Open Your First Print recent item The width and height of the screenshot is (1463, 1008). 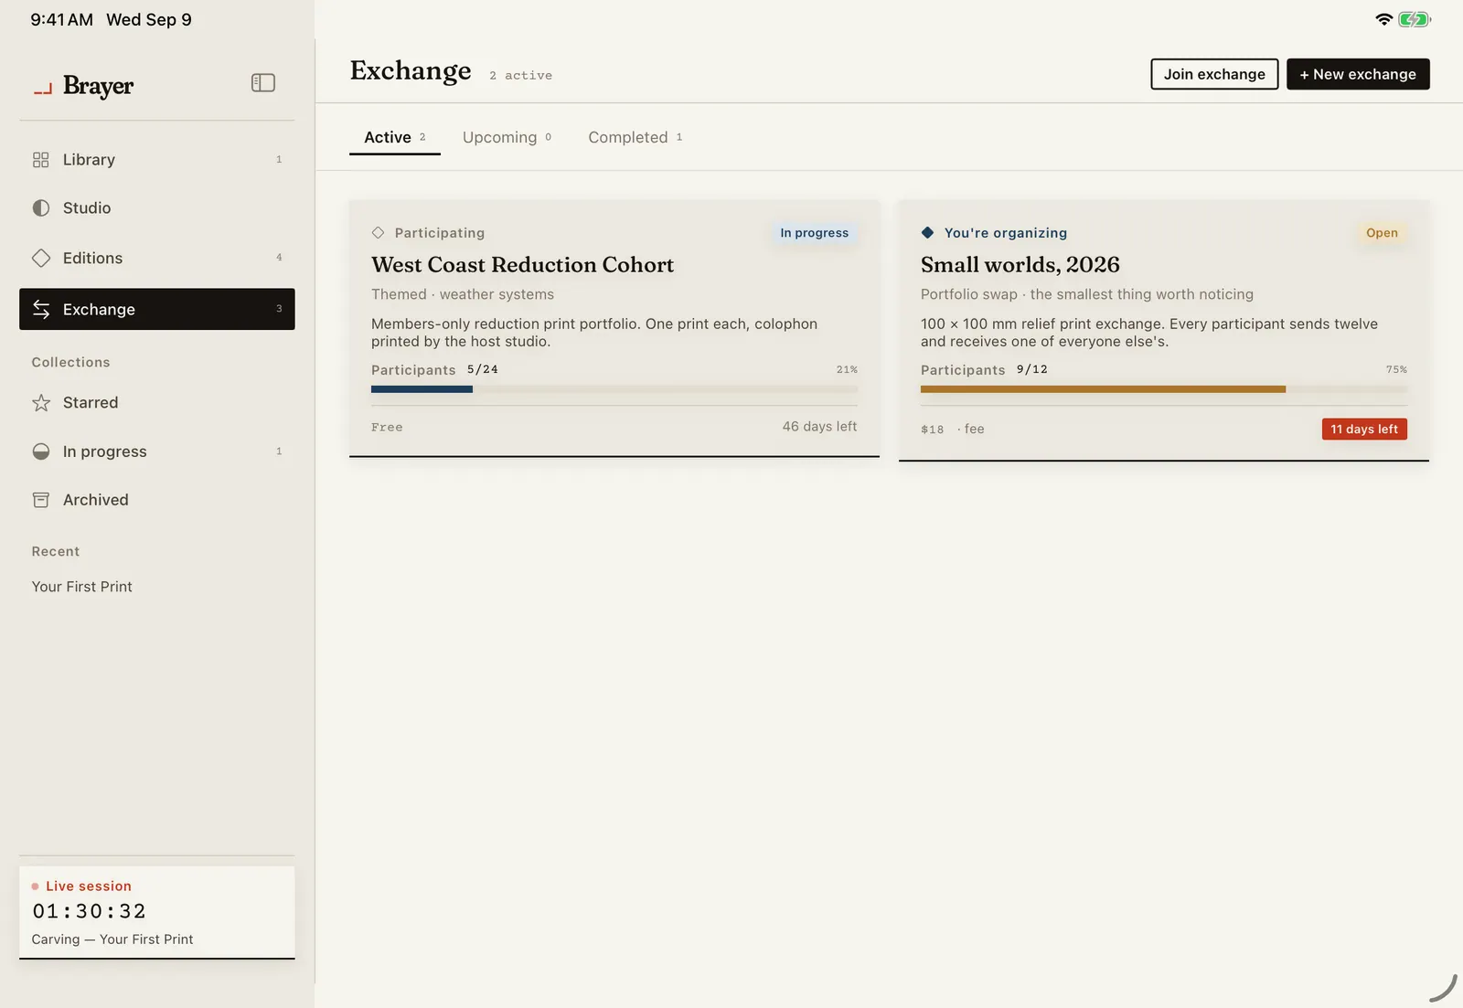[x=82, y=587]
